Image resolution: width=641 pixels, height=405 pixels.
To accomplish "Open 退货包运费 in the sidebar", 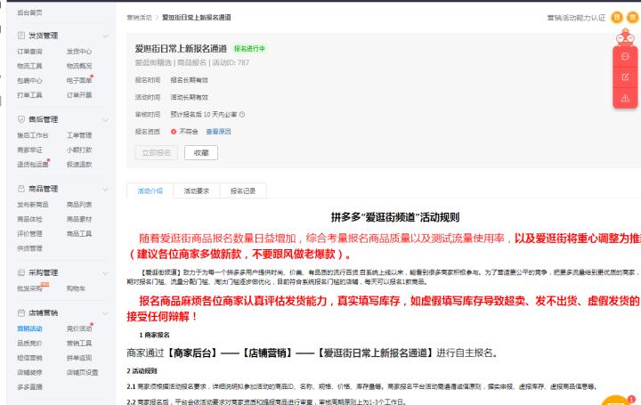I will point(33,165).
